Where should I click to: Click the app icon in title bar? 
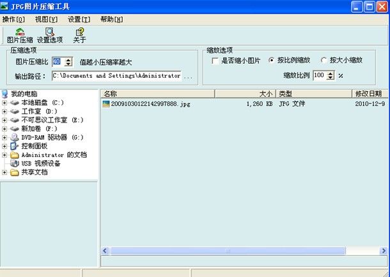pos(4,6)
